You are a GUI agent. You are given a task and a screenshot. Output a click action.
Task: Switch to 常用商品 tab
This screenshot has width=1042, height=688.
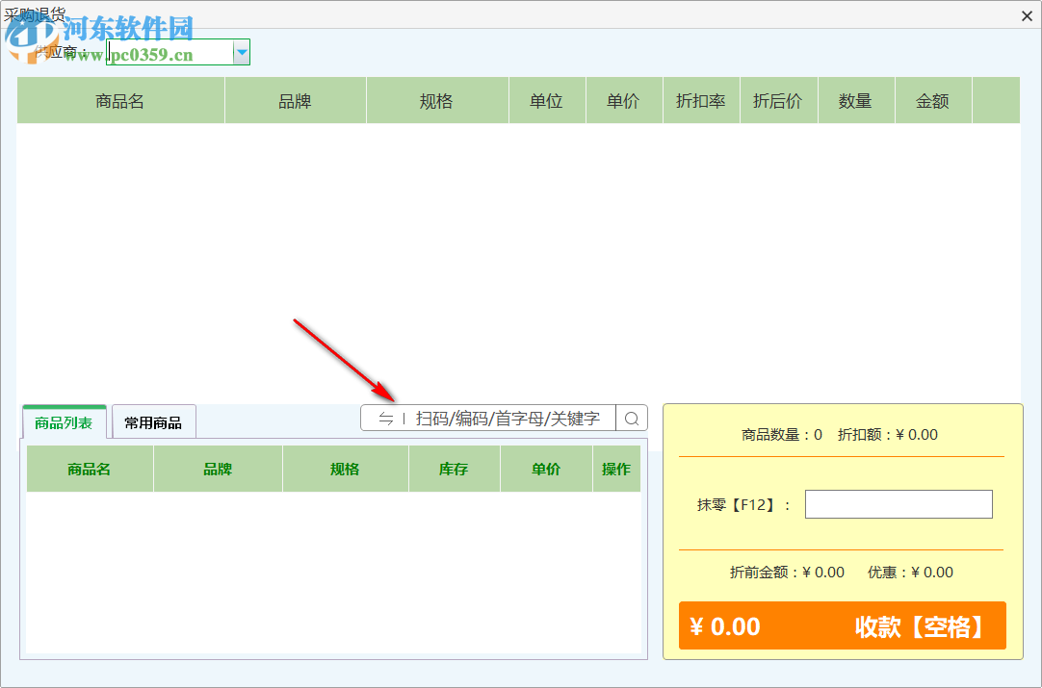[x=153, y=422]
